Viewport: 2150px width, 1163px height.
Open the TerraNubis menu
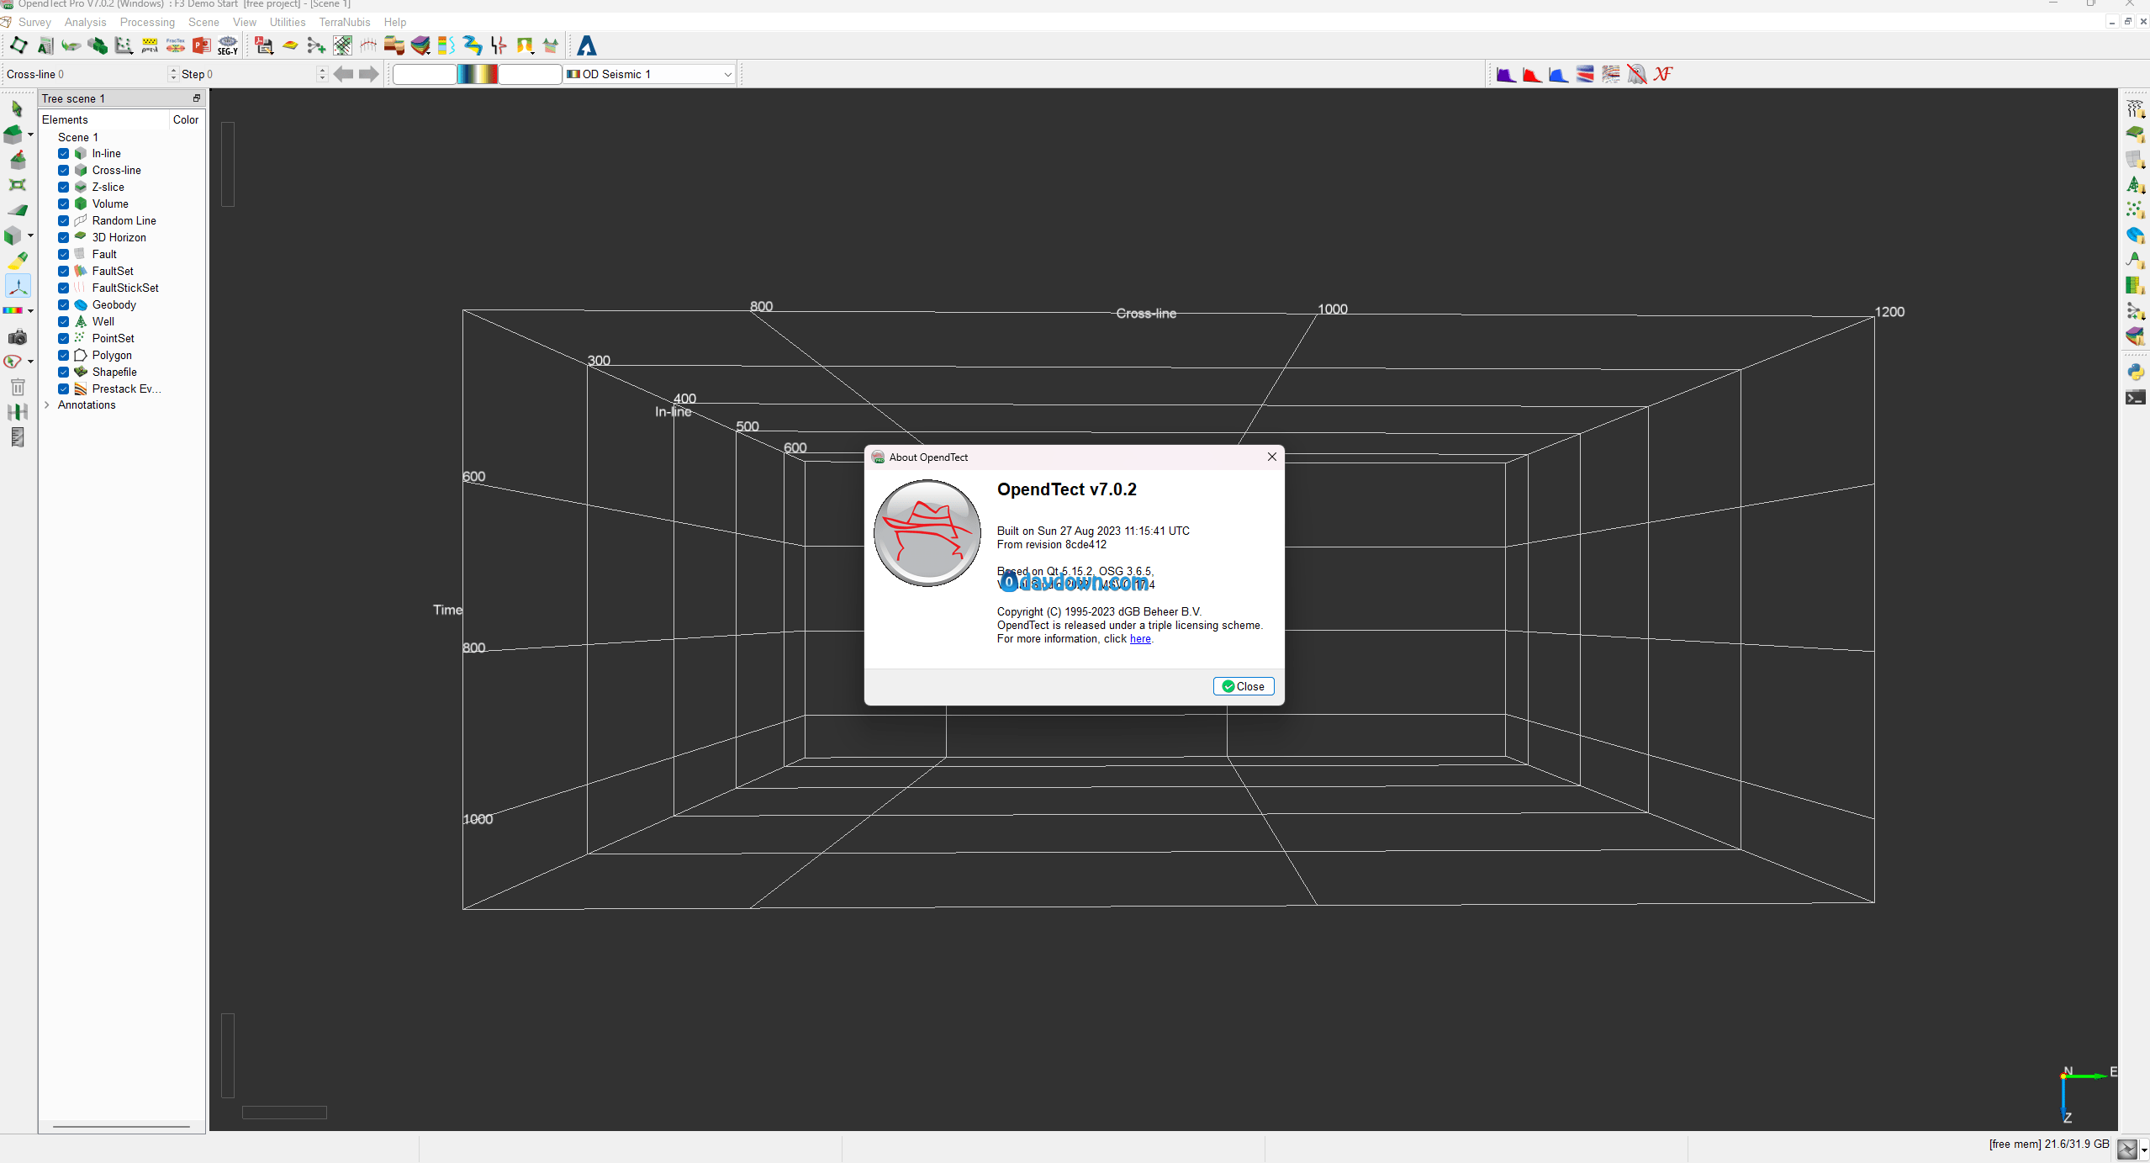[x=345, y=22]
